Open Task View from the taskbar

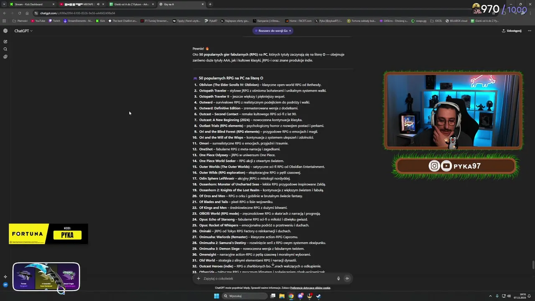point(273,296)
